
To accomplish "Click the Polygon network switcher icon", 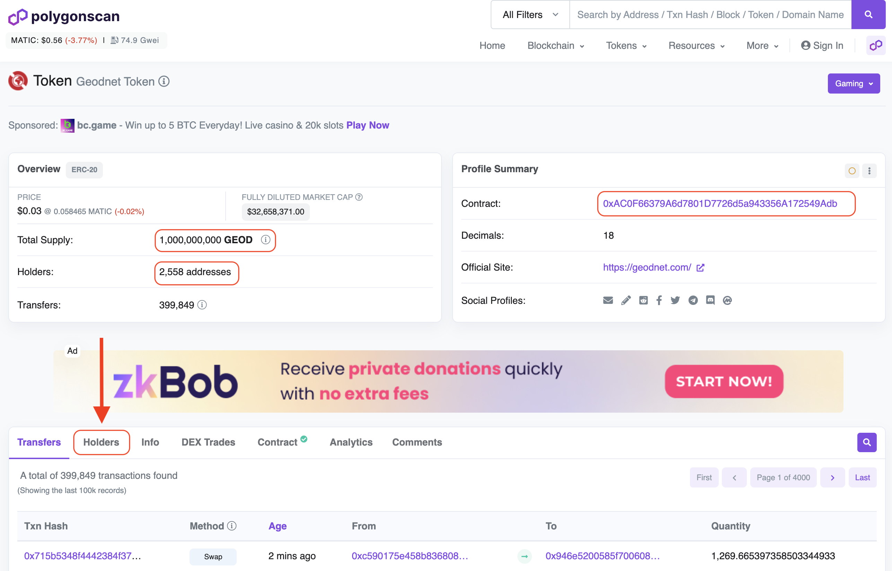I will [x=875, y=45].
